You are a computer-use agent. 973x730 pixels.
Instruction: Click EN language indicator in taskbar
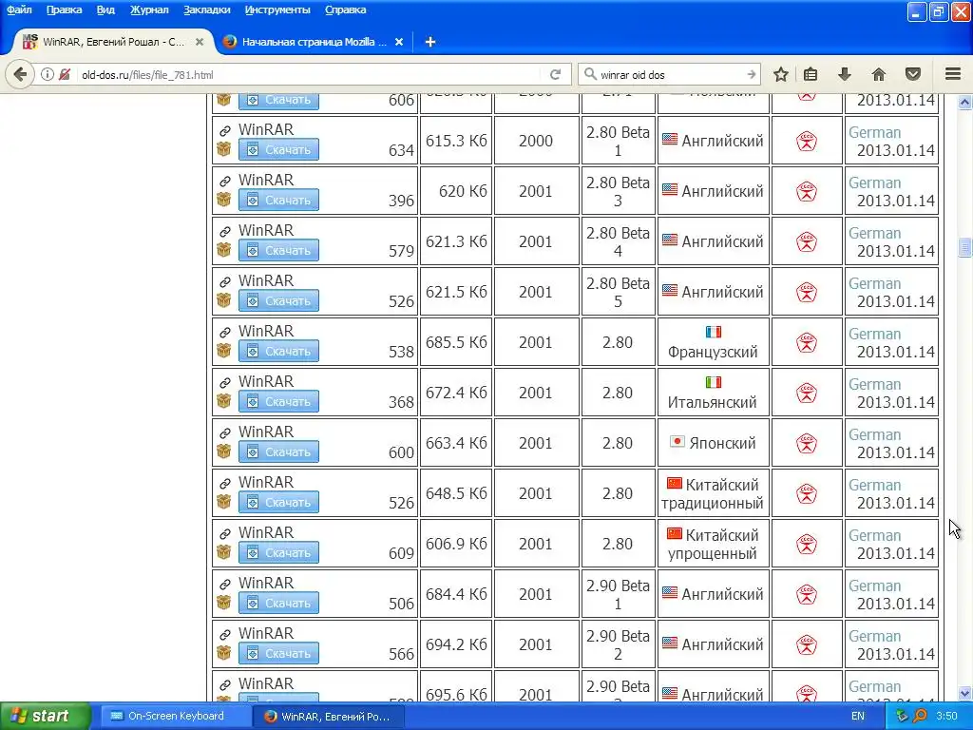tap(858, 716)
